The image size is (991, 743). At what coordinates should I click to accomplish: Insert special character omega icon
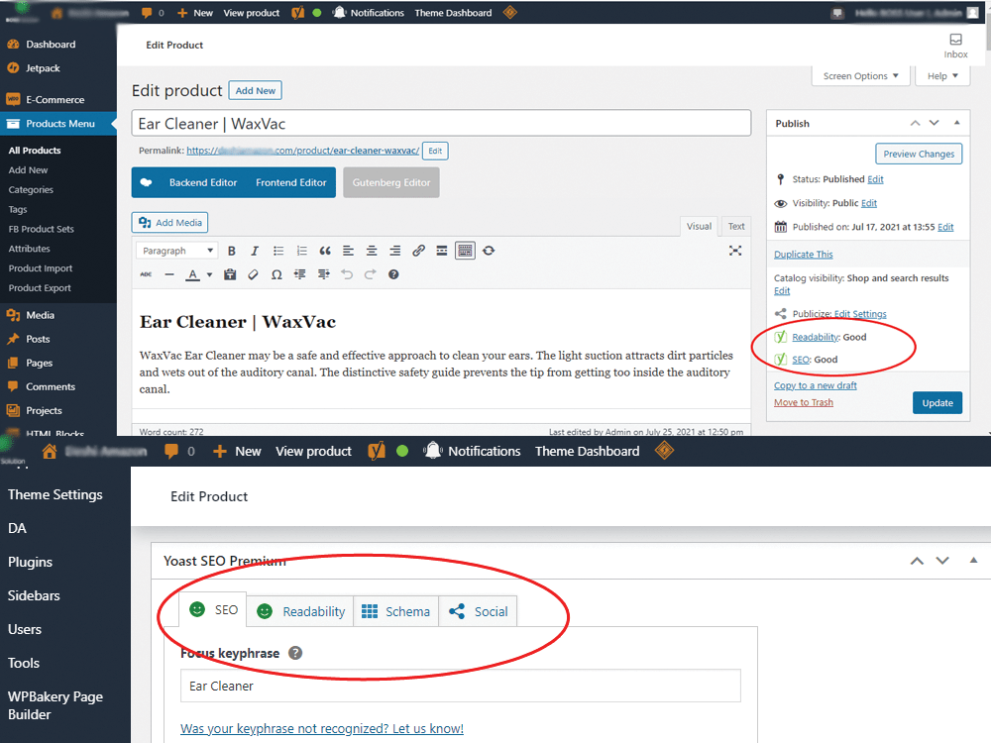(x=276, y=274)
